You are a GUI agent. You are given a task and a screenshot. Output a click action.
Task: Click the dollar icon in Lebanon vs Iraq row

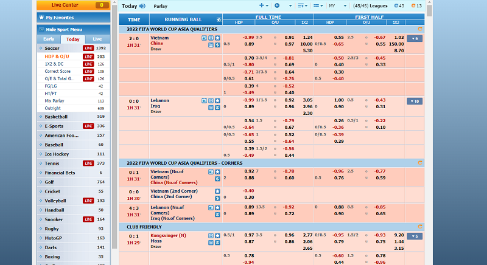click(x=217, y=107)
